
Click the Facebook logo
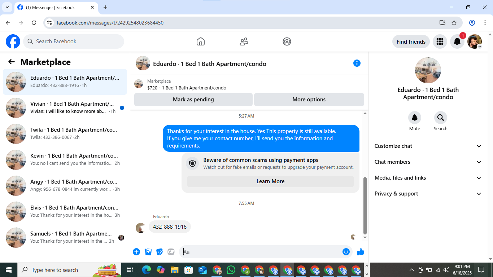(13, 41)
